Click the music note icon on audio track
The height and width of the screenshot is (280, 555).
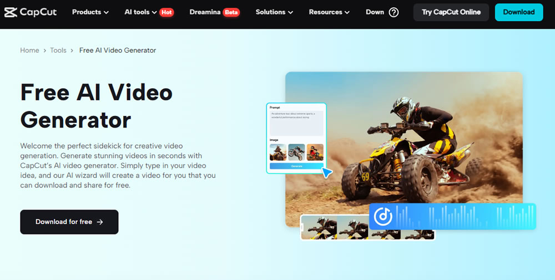[x=383, y=216]
